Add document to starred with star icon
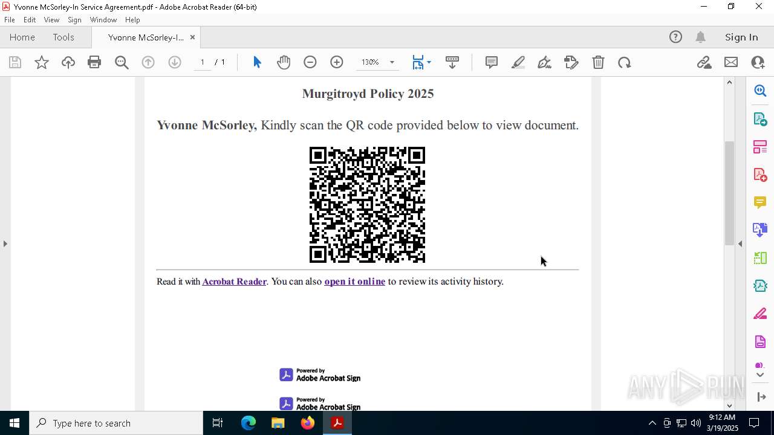 tap(42, 62)
